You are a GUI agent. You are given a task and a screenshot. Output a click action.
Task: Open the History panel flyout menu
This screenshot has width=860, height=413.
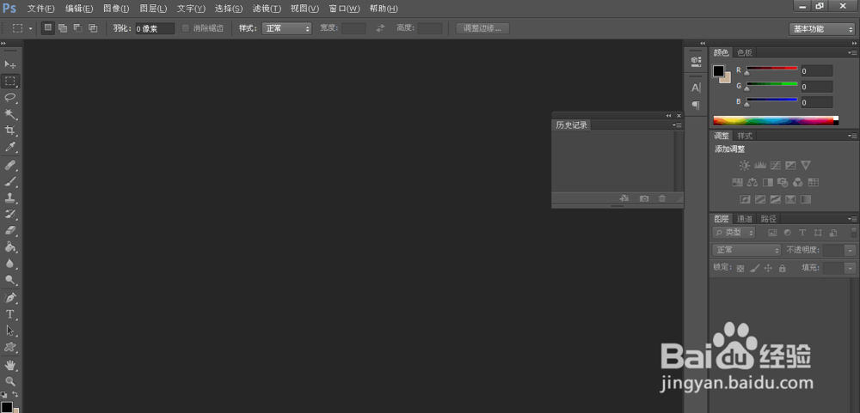678,125
